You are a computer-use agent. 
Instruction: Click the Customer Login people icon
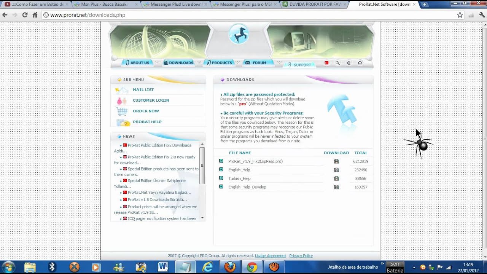point(122,101)
